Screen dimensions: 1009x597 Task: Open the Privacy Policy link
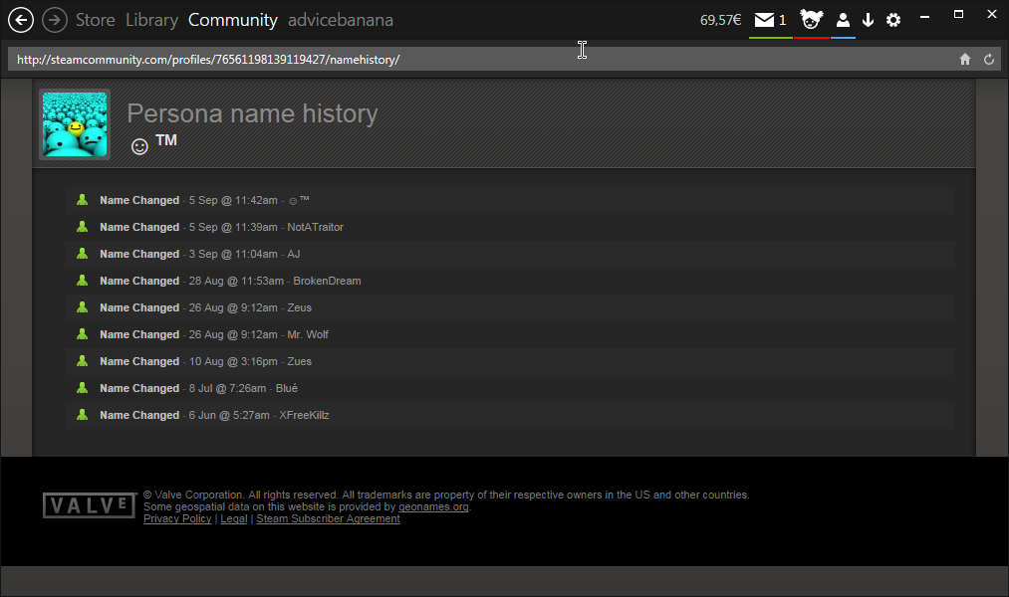177,519
